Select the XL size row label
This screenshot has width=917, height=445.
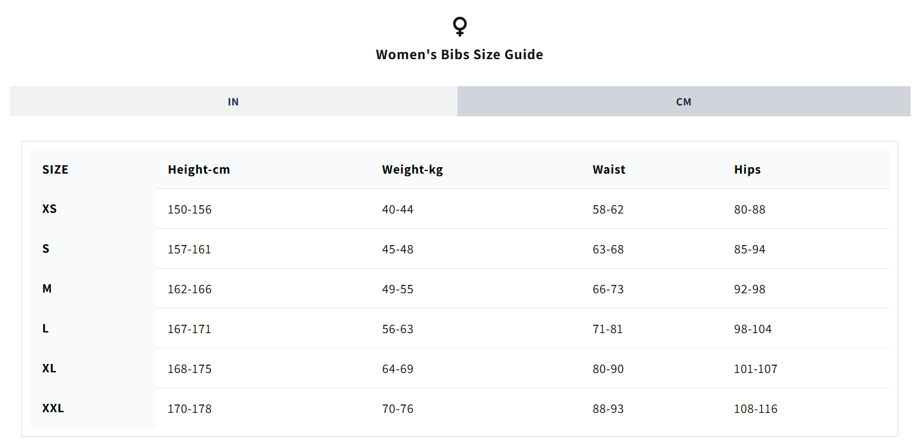coord(49,368)
